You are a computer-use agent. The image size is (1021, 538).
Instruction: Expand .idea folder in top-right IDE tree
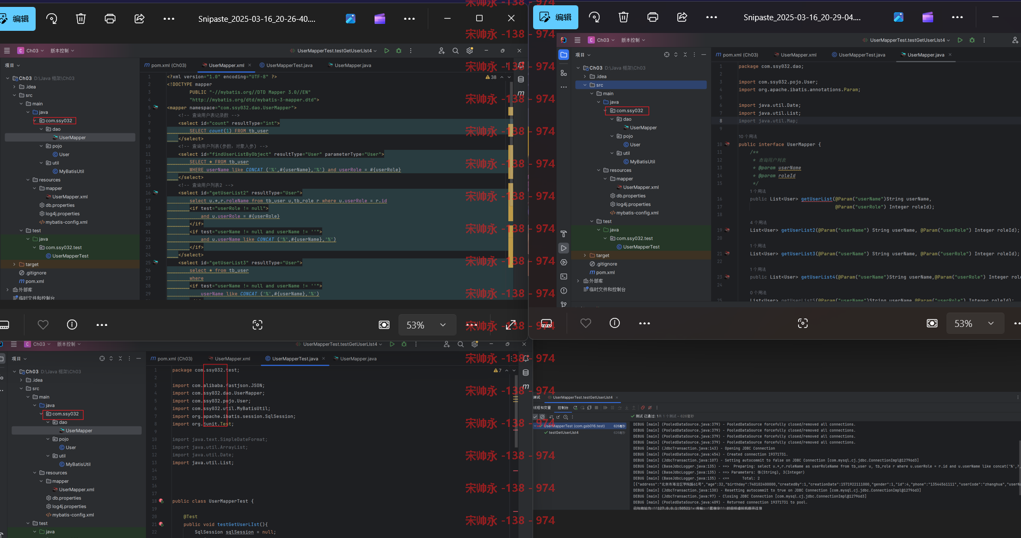coord(585,77)
